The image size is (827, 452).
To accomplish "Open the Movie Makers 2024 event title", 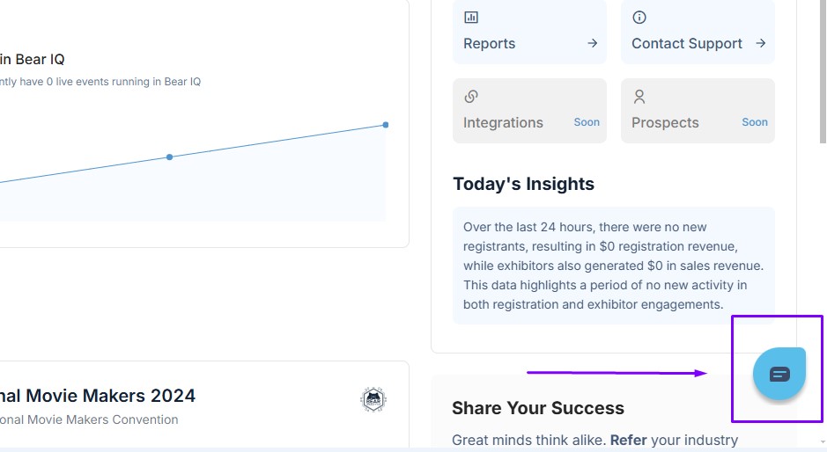I will point(98,396).
